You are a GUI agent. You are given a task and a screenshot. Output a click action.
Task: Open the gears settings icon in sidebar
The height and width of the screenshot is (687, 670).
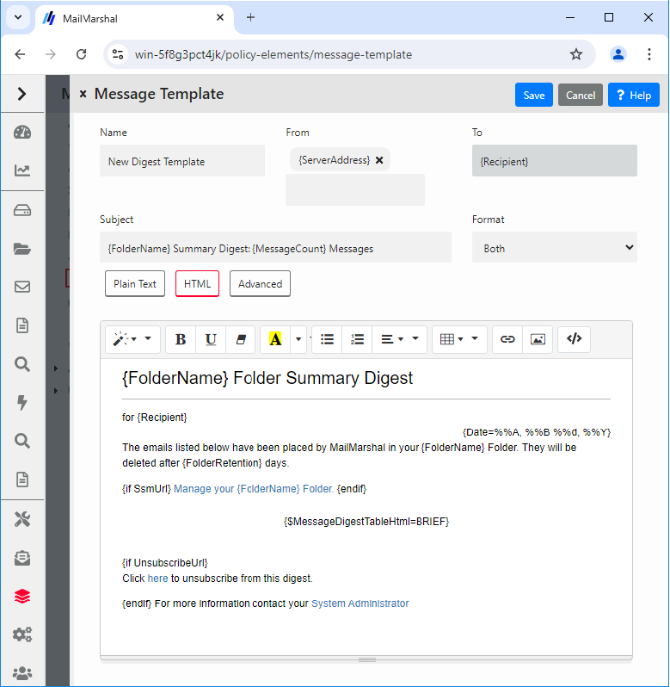(22, 634)
